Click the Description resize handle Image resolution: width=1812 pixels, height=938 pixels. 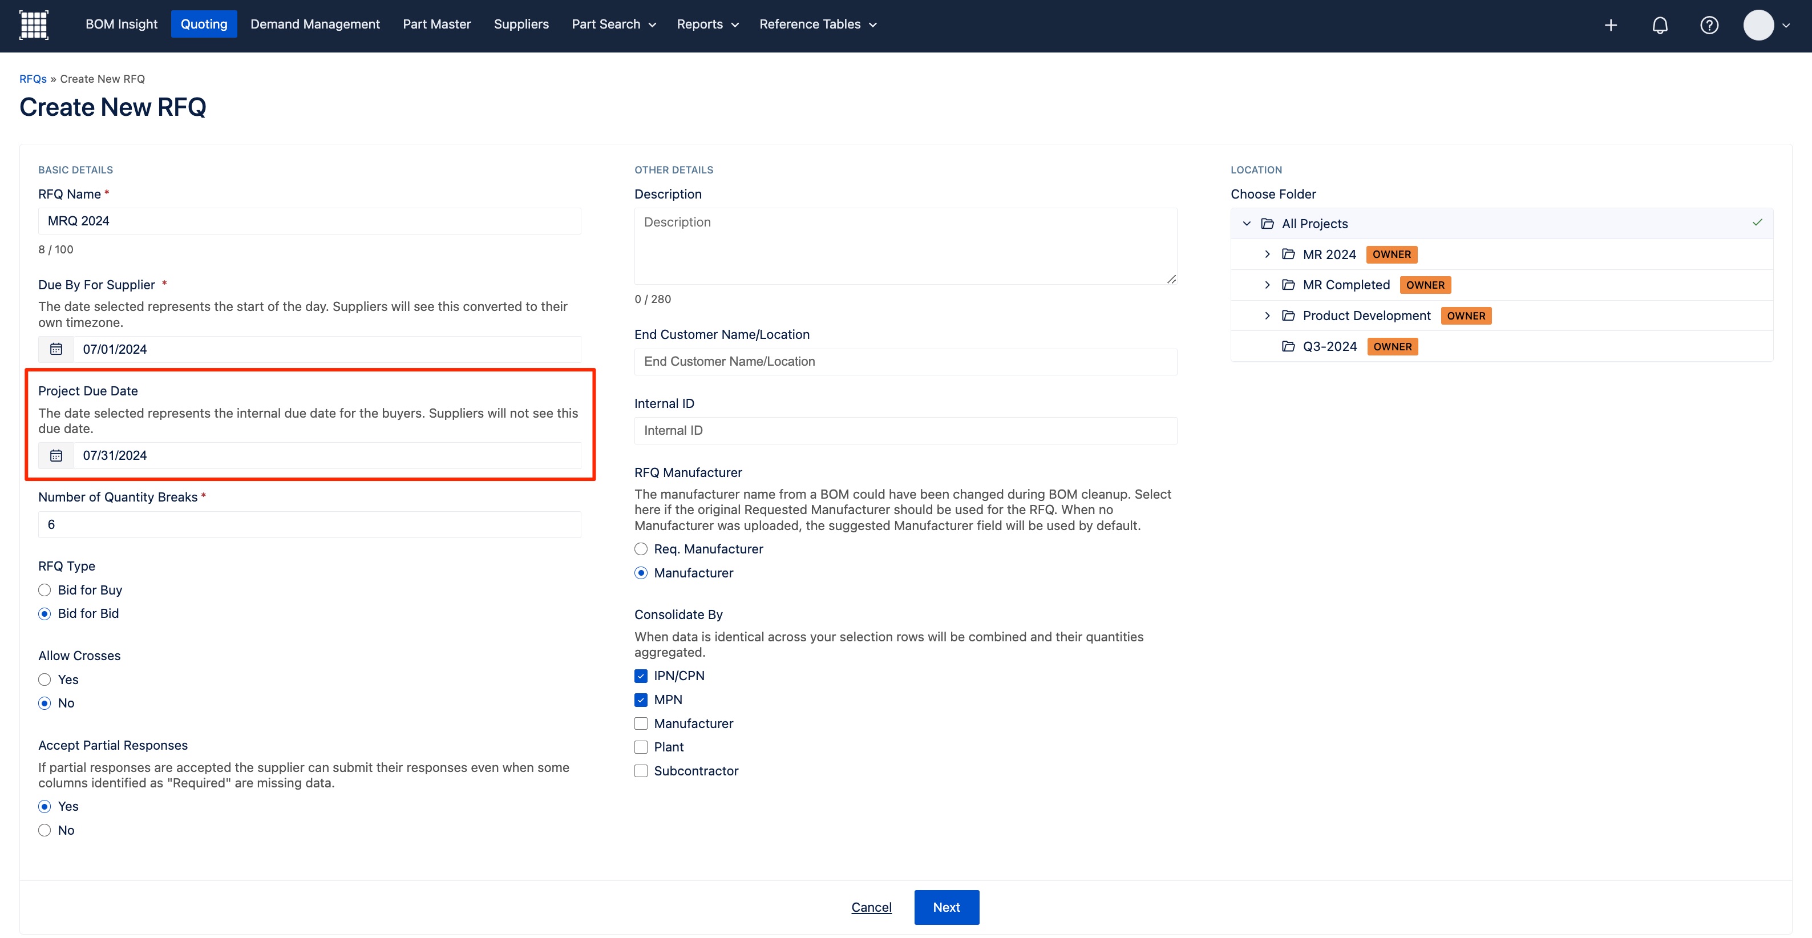1171,280
